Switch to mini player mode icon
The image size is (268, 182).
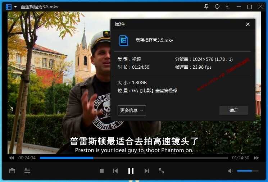point(228,7)
